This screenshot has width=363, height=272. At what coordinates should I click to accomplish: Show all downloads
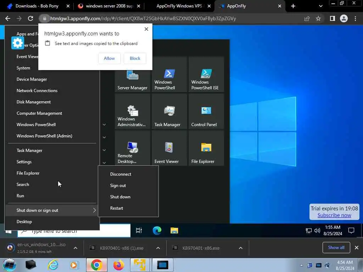(x=336, y=248)
